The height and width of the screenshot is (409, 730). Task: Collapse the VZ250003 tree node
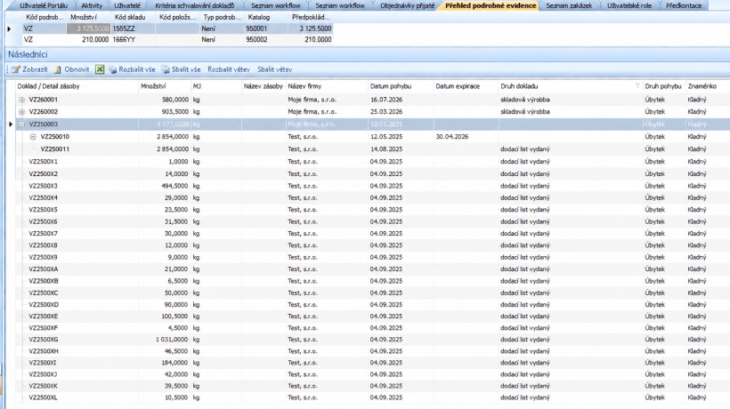pos(21,124)
